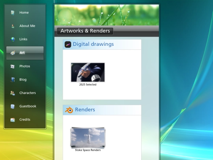
Task: Open the Guestbook page
Action: [x=25, y=106]
